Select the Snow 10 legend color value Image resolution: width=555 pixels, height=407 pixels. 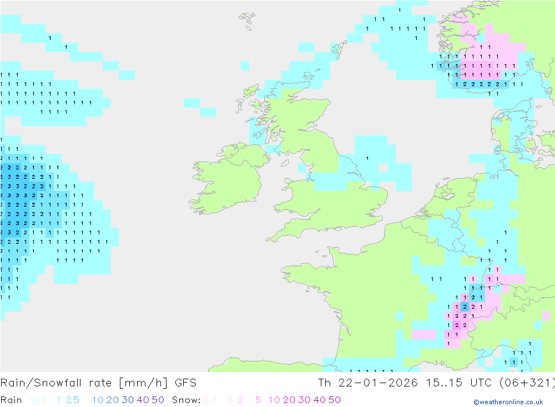click(274, 400)
